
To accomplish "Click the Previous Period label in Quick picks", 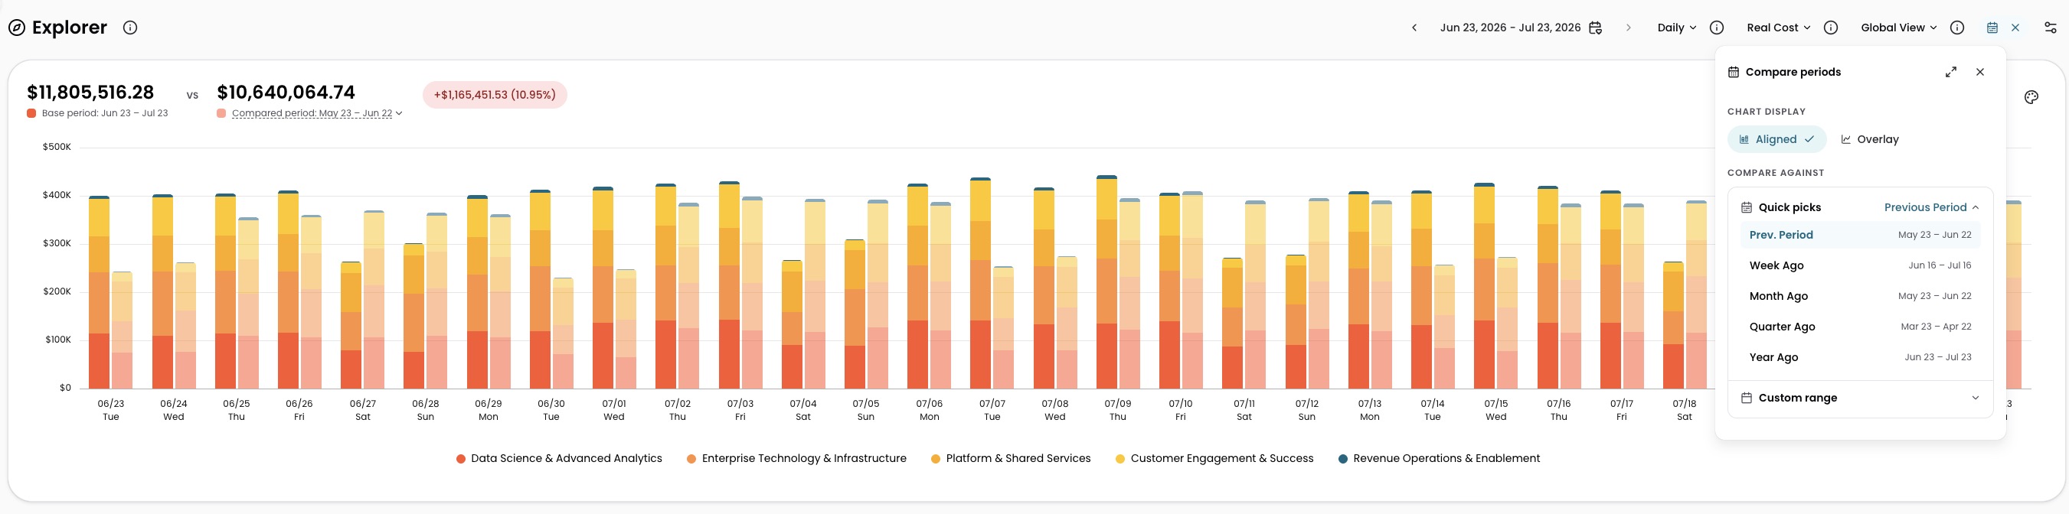I will coord(1925,208).
